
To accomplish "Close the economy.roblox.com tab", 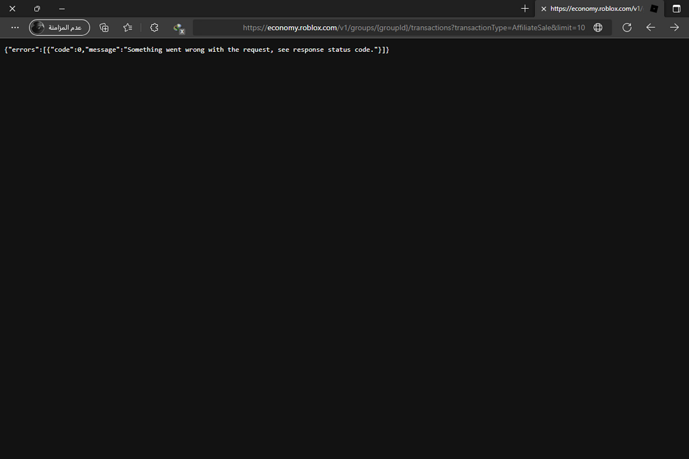I will coord(543,9).
